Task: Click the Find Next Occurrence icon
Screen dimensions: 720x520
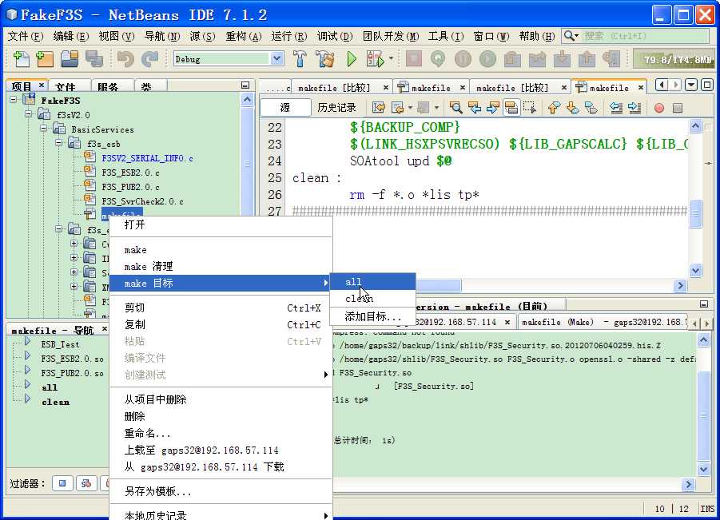Action: click(493, 108)
